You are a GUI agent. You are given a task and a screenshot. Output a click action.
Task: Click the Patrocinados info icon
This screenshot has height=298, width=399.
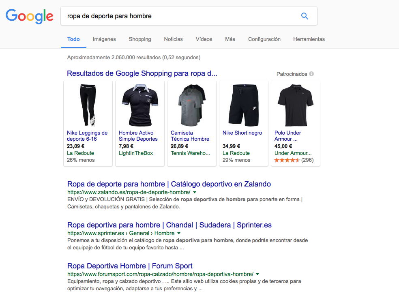[311, 74]
